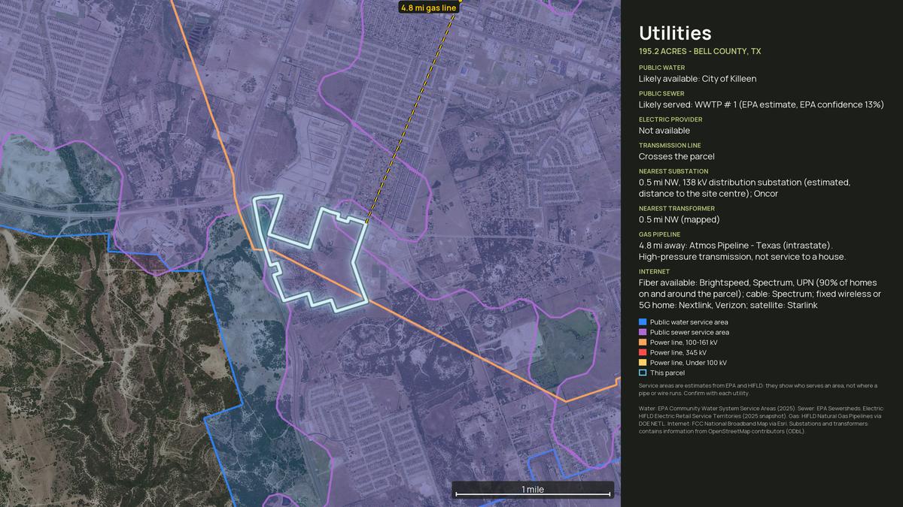
Task: Click the Utilities heading
Action: (x=675, y=33)
